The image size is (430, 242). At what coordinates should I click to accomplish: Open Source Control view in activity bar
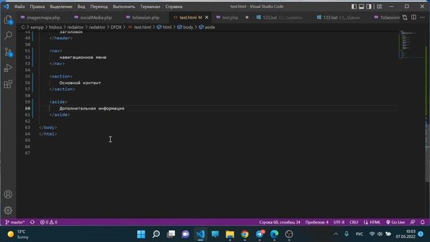(8, 52)
